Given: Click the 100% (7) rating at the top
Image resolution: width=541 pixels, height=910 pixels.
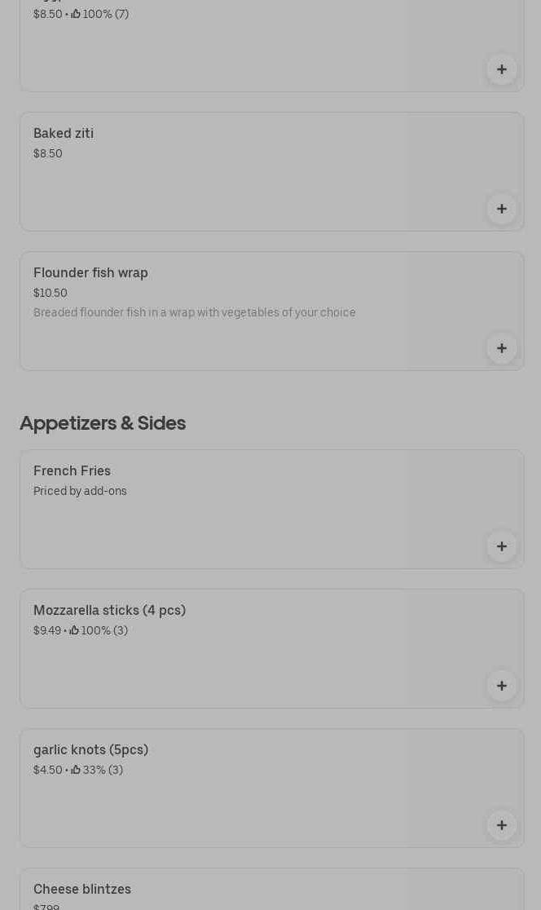Looking at the screenshot, I should (x=99, y=14).
